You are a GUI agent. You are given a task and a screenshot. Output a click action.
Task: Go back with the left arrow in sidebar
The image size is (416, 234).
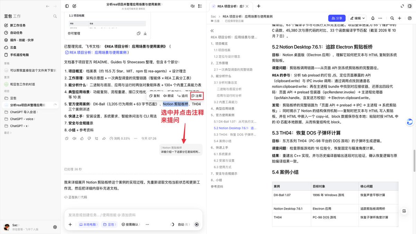point(47,6)
